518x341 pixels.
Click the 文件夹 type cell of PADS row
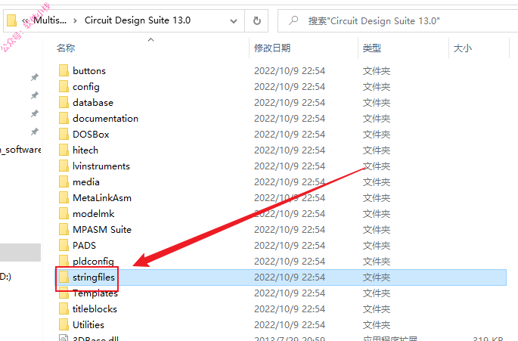point(377,245)
